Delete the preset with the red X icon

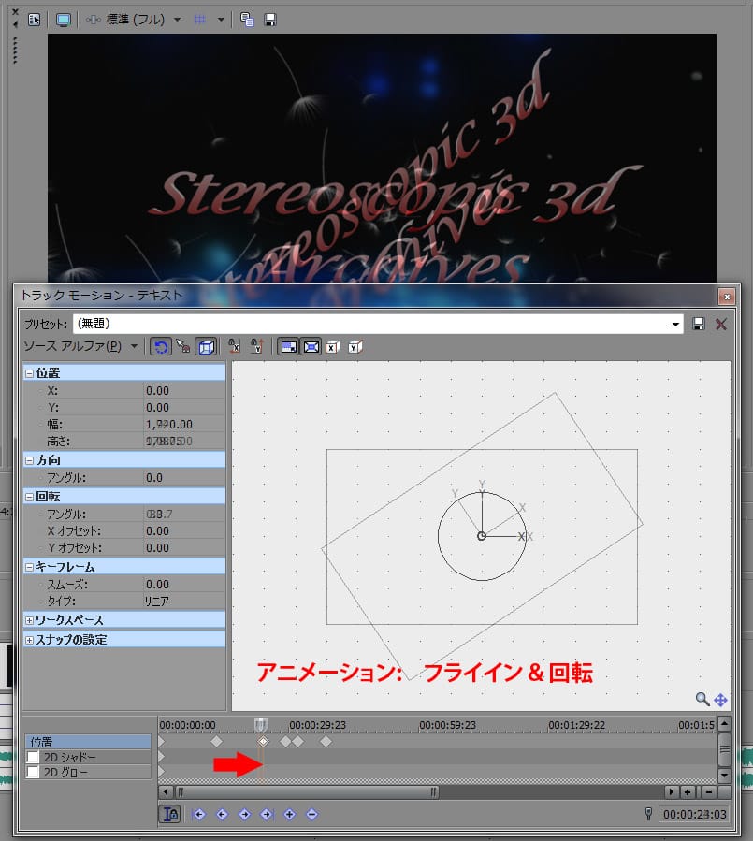coord(721,324)
